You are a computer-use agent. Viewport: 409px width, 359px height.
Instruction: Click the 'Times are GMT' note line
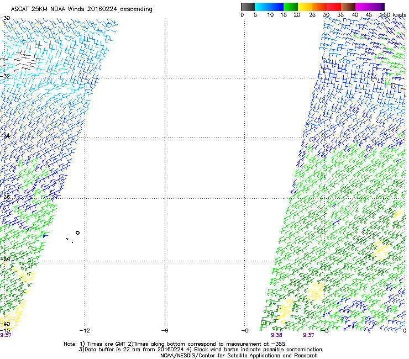coord(174,344)
